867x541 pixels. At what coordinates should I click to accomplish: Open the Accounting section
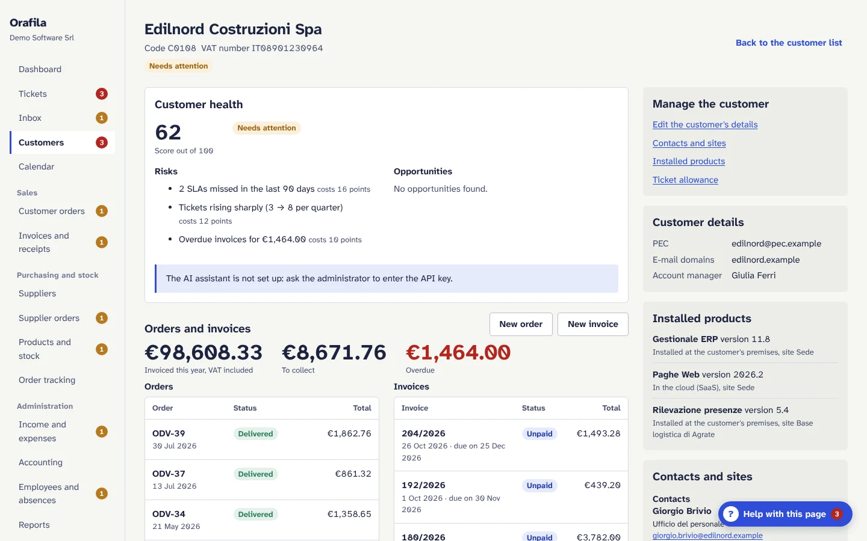(62, 462)
